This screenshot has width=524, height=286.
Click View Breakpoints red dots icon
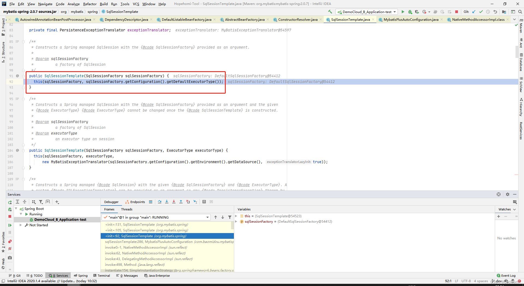coord(10,242)
